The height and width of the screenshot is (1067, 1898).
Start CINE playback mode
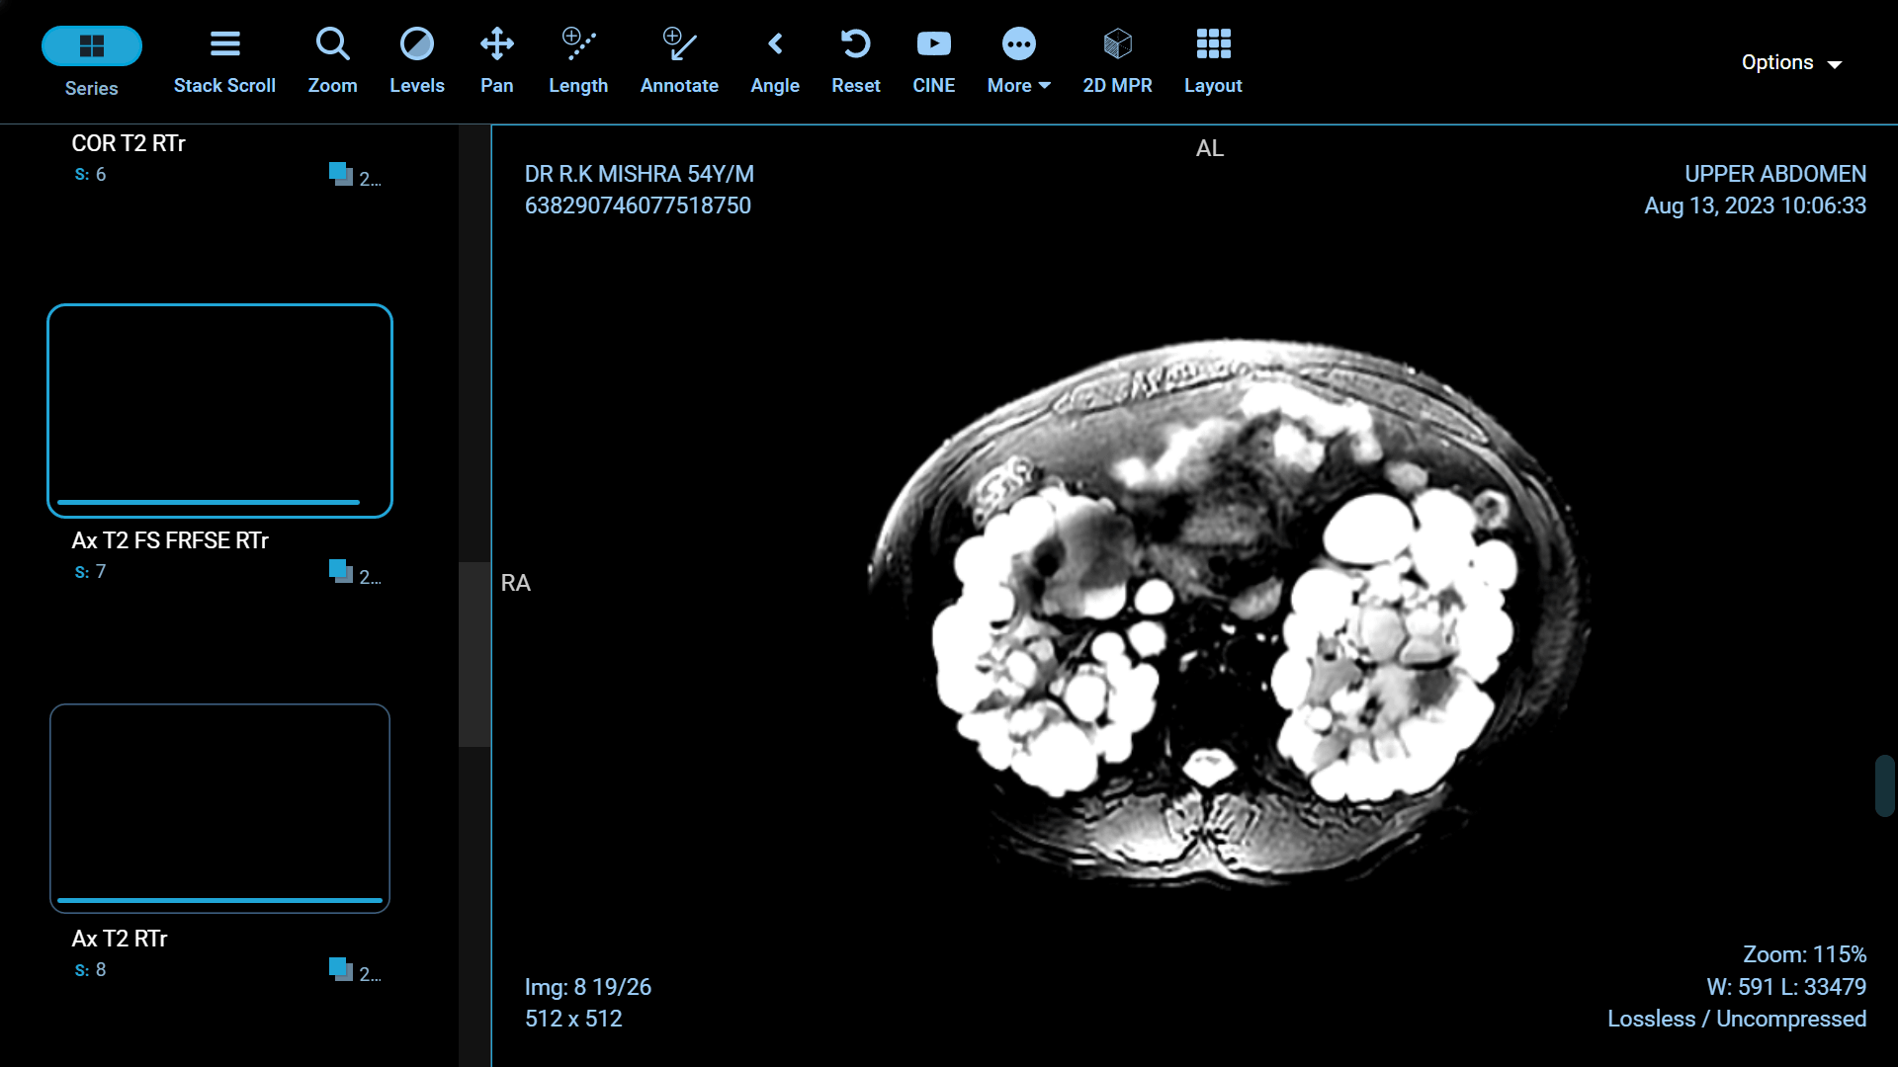coord(933,59)
